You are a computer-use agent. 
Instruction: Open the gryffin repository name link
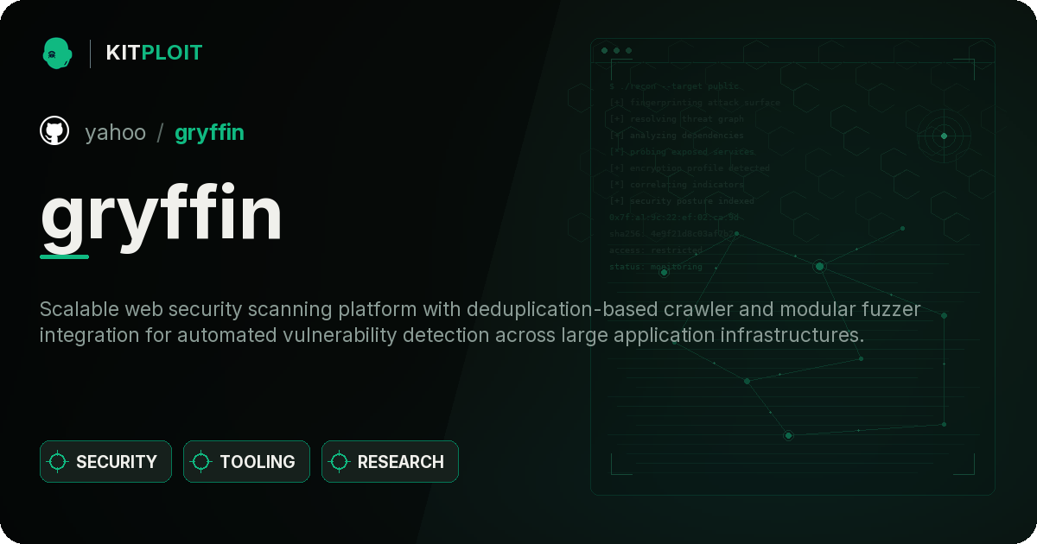pyautogui.click(x=209, y=133)
